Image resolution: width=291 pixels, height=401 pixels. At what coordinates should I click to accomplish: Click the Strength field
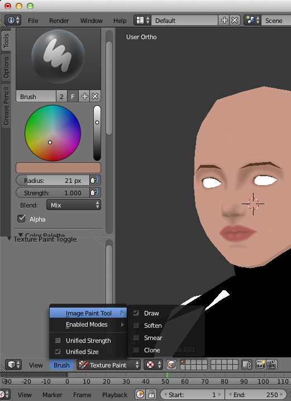pos(53,192)
